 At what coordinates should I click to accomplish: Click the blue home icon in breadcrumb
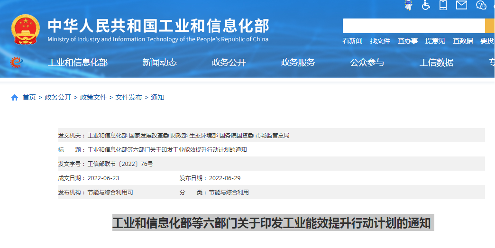(x=15, y=98)
